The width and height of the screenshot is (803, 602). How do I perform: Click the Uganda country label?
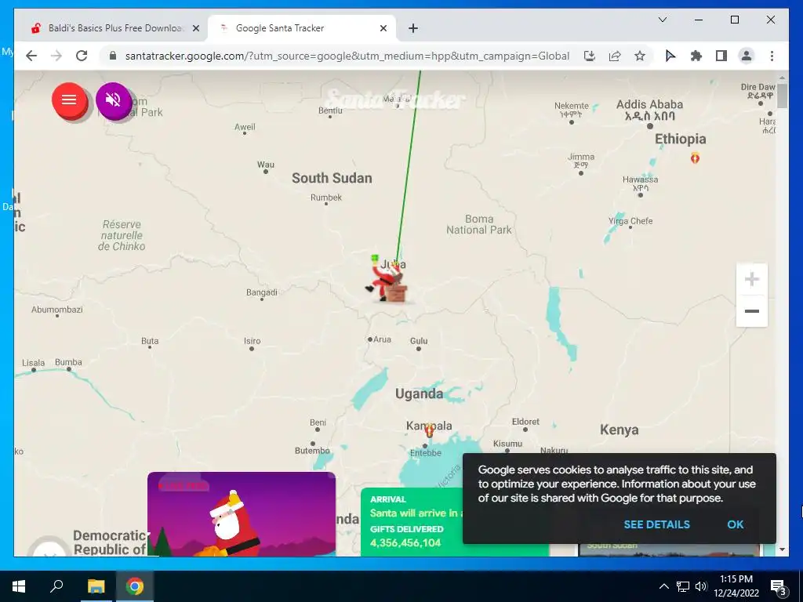(419, 393)
